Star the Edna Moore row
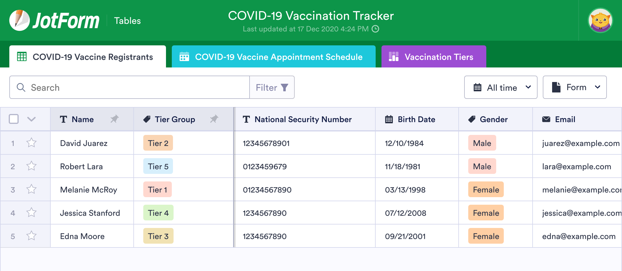 click(31, 236)
